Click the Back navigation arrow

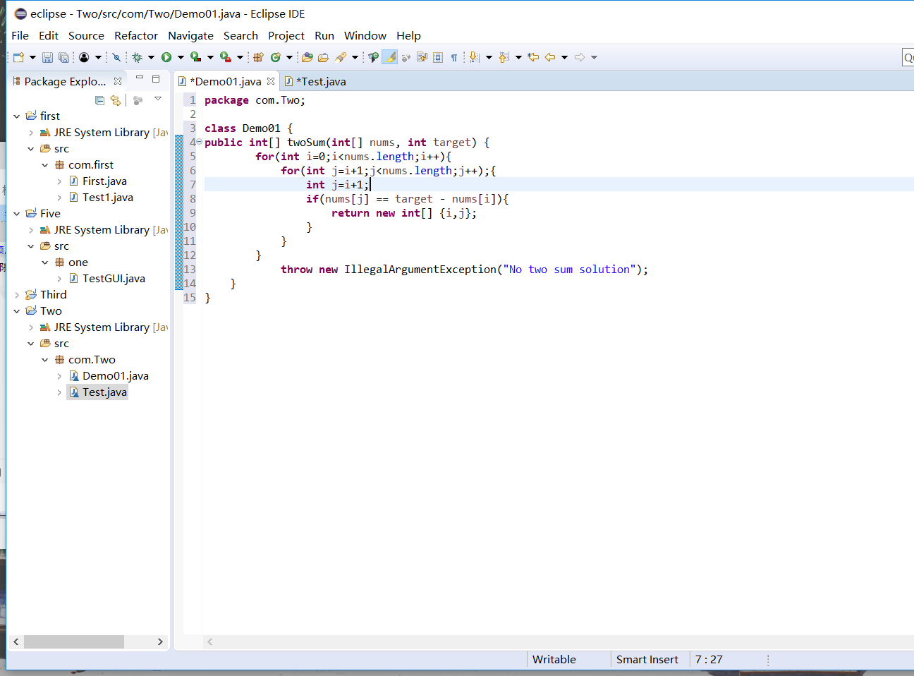point(550,57)
